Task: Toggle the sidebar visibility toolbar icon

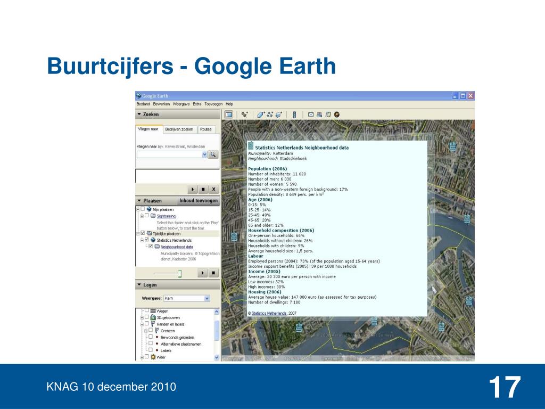Action: [229, 114]
